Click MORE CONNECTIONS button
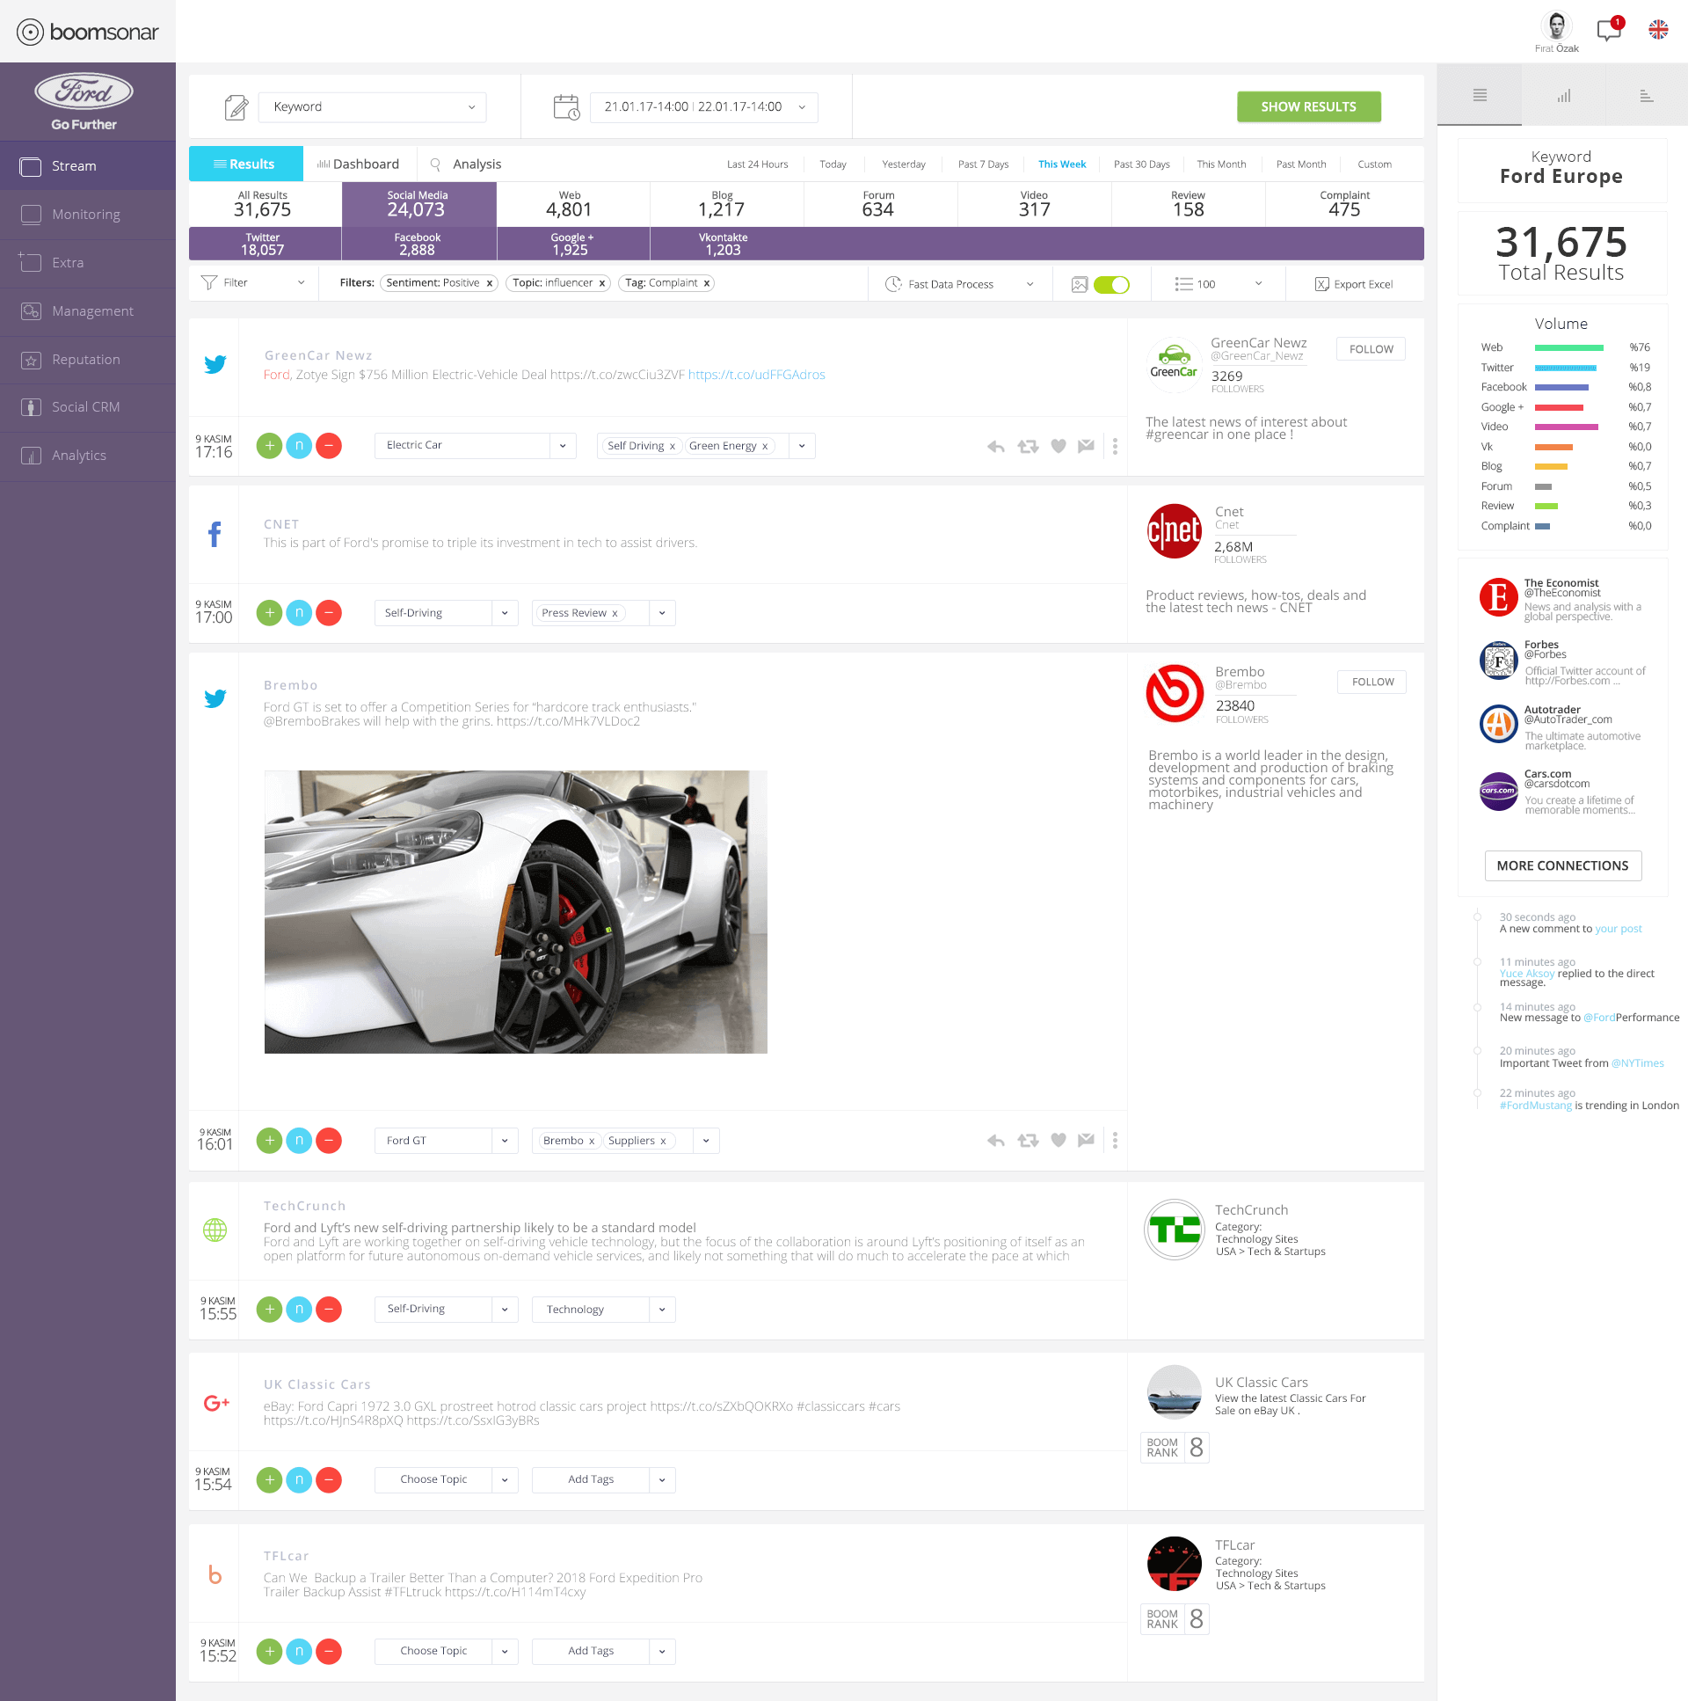1688x1701 pixels. pyautogui.click(x=1563, y=866)
